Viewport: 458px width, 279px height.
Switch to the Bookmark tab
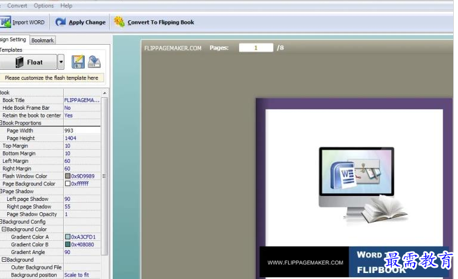(43, 41)
